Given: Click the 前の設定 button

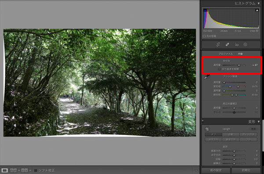Looking at the screenshot, I should (216, 170).
